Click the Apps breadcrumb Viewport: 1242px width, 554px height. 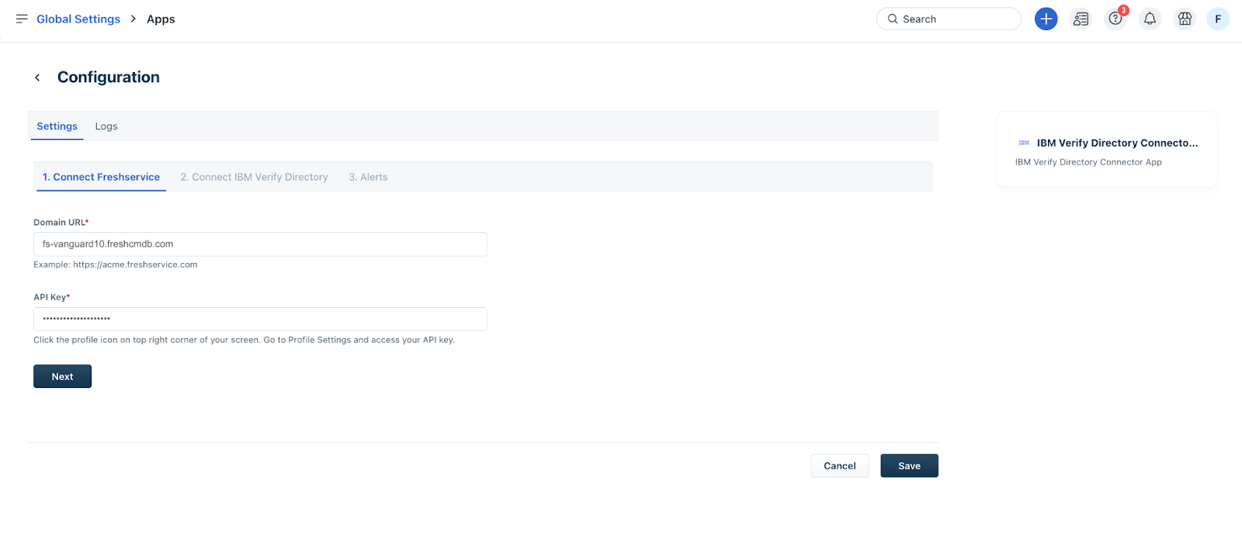[161, 19]
